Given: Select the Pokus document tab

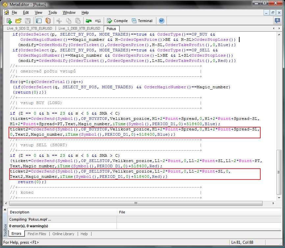Looking at the screenshot, I should click(111, 29).
